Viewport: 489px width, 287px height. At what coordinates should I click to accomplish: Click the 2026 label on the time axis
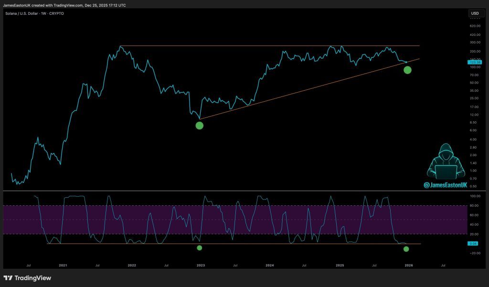408,265
